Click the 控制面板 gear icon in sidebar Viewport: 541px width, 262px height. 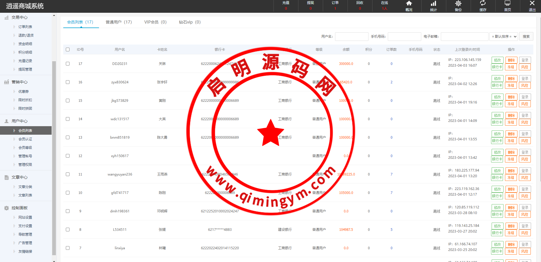(x=7, y=208)
